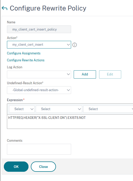Add a new log action
Image resolution: width=133 pixels, height=181 pixels.
[85, 74]
